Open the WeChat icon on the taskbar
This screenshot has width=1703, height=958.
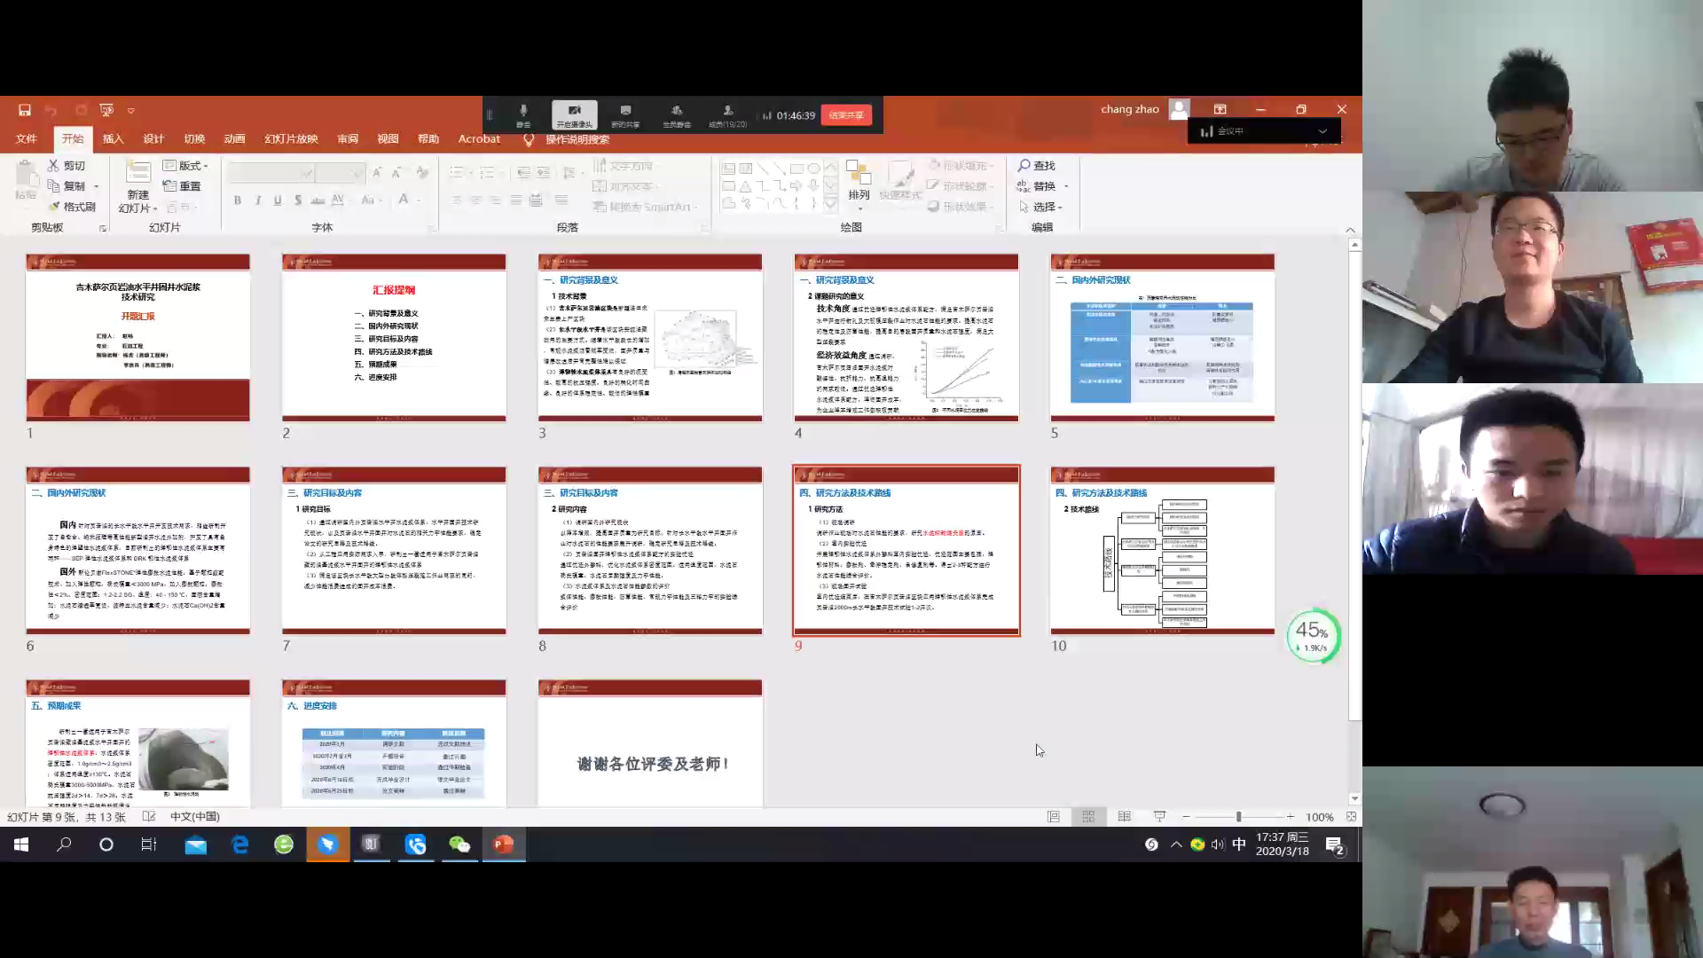point(459,844)
